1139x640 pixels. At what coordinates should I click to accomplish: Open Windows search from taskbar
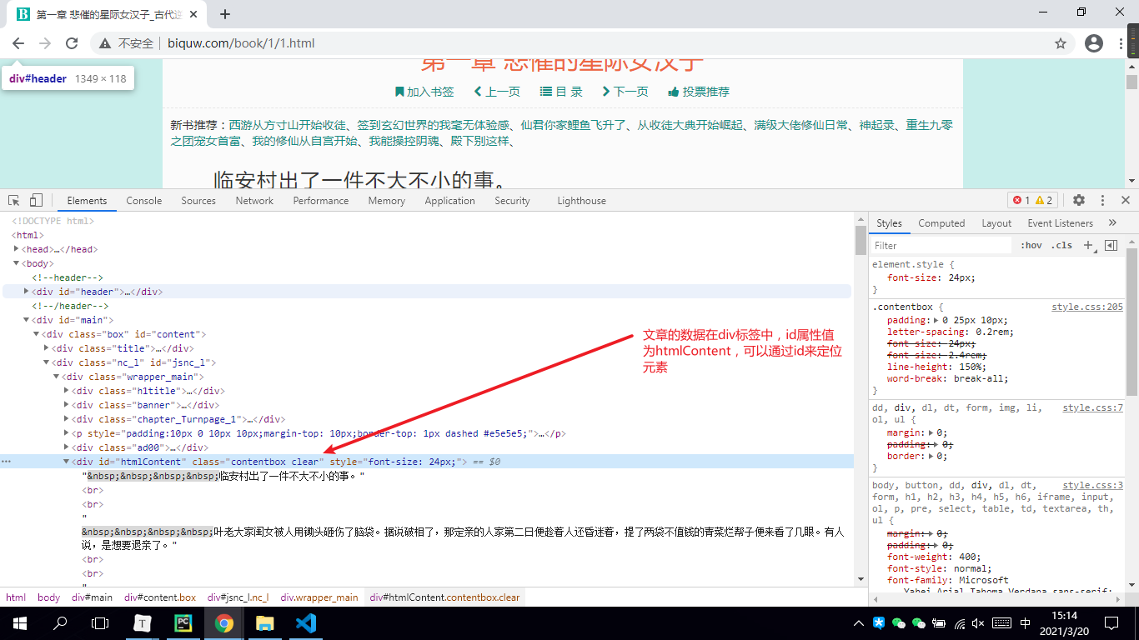coord(60,622)
